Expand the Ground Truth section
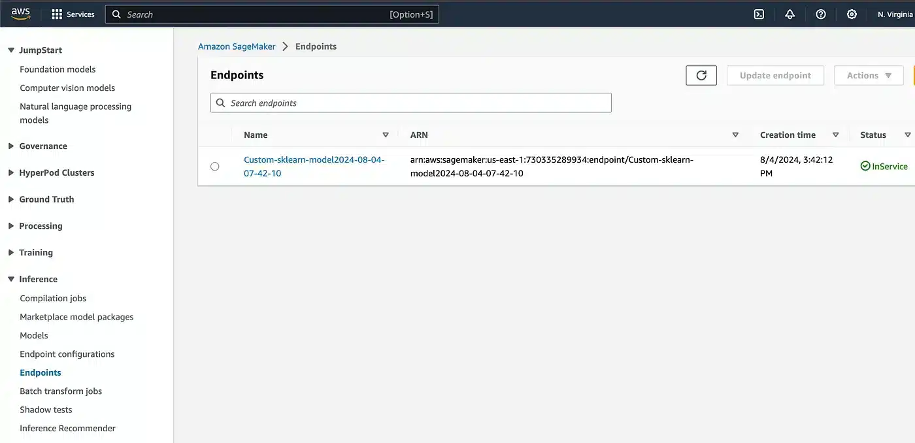This screenshot has width=915, height=443. pyautogui.click(x=11, y=199)
